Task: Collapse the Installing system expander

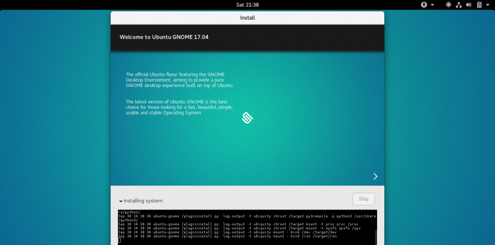Action: 141,201
